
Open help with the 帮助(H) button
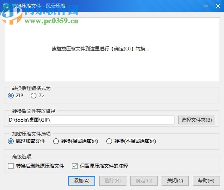pyautogui.click(x=206, y=181)
